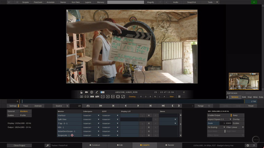Toggle loop playback mode
This screenshot has width=264, height=148.
click(x=88, y=106)
